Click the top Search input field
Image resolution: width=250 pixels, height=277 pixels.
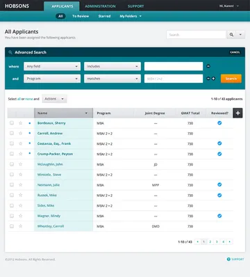pyautogui.click(x=196, y=35)
